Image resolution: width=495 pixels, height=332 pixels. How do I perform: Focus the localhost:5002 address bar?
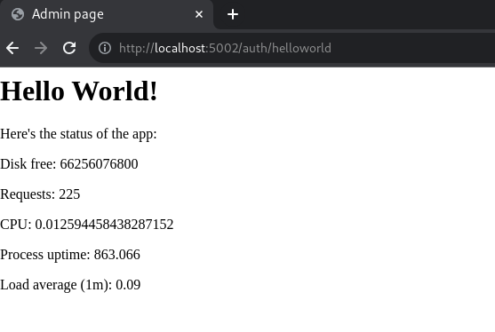pos(292,48)
